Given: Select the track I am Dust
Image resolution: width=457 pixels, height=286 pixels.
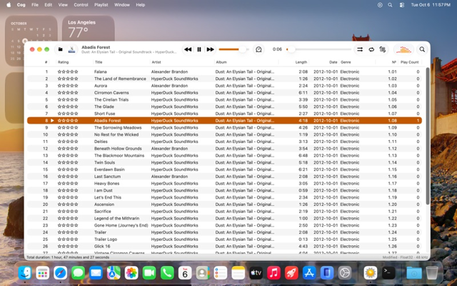Looking at the screenshot, I should click(103, 191).
